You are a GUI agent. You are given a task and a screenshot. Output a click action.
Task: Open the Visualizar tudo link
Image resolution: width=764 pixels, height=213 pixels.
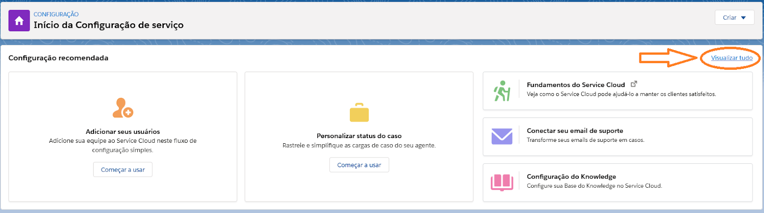point(732,58)
